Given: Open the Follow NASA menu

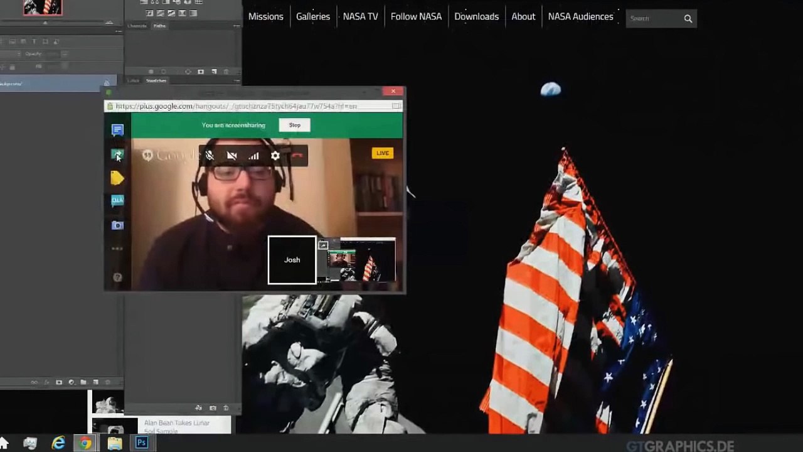Looking at the screenshot, I should (x=416, y=17).
